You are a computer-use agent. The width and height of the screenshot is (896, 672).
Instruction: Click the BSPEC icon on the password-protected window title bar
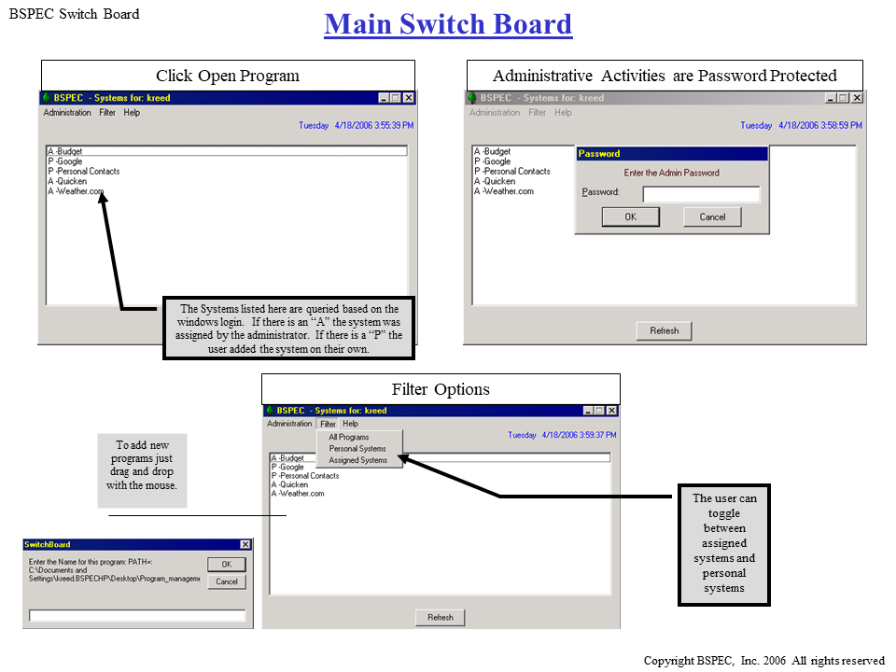coord(474,97)
